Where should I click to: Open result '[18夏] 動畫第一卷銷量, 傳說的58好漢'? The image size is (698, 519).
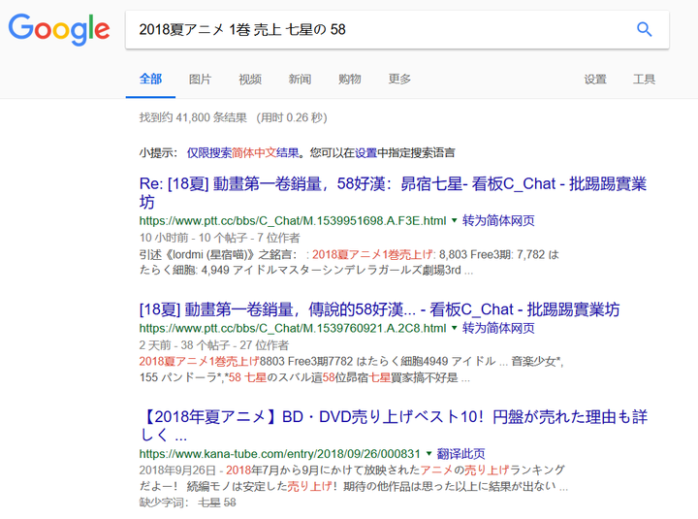pyautogui.click(x=379, y=309)
